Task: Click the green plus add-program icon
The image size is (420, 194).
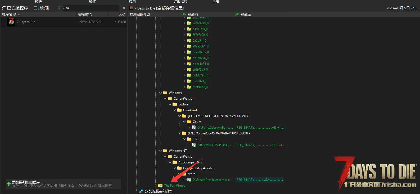Action: tap(9, 184)
